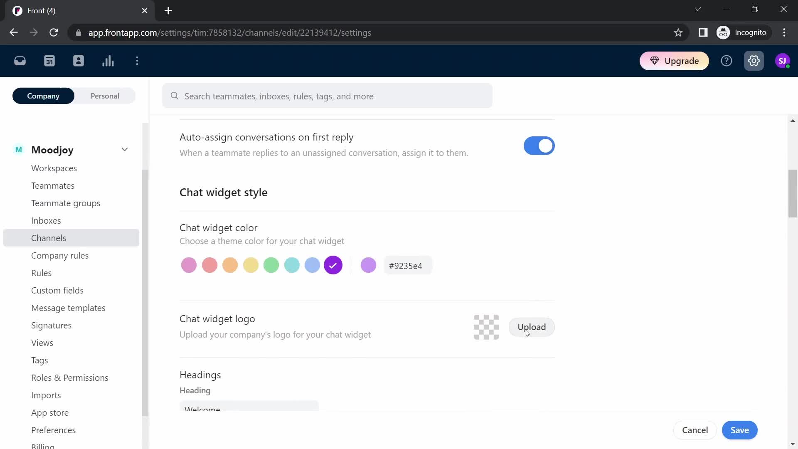Screen dimensions: 798x449
Task: Expand the Moodjoy company section
Action: tap(124, 150)
